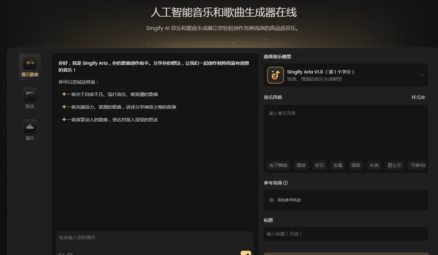Click the heading 人工智能音乐和歌曲生成器在线
This screenshot has width=438, height=255.
224,13
